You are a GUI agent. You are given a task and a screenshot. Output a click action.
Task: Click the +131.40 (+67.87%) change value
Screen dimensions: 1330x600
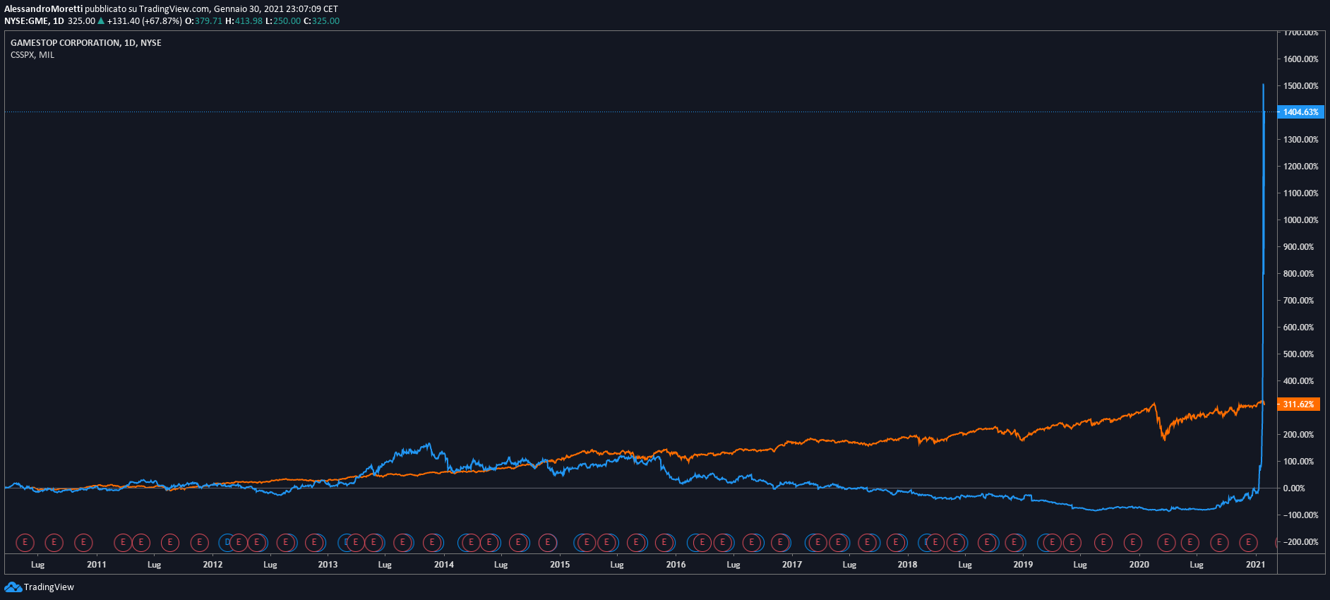[144, 21]
